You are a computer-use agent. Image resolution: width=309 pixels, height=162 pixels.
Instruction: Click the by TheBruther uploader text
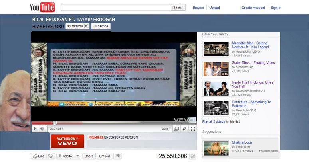pyautogui.click(x=241, y=147)
